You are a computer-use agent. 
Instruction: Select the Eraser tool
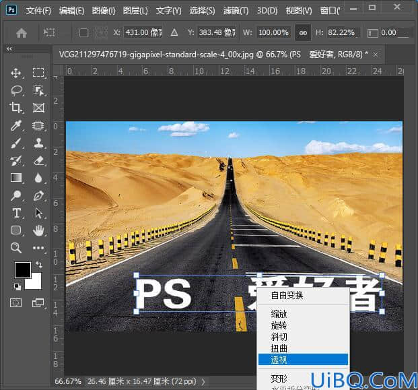point(38,160)
